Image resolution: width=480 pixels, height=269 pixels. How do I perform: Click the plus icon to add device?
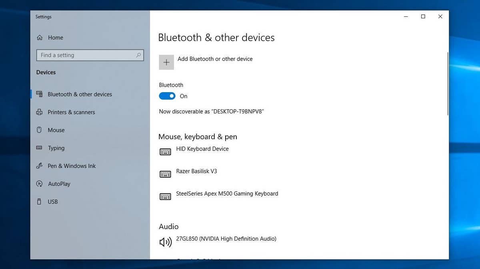166,62
